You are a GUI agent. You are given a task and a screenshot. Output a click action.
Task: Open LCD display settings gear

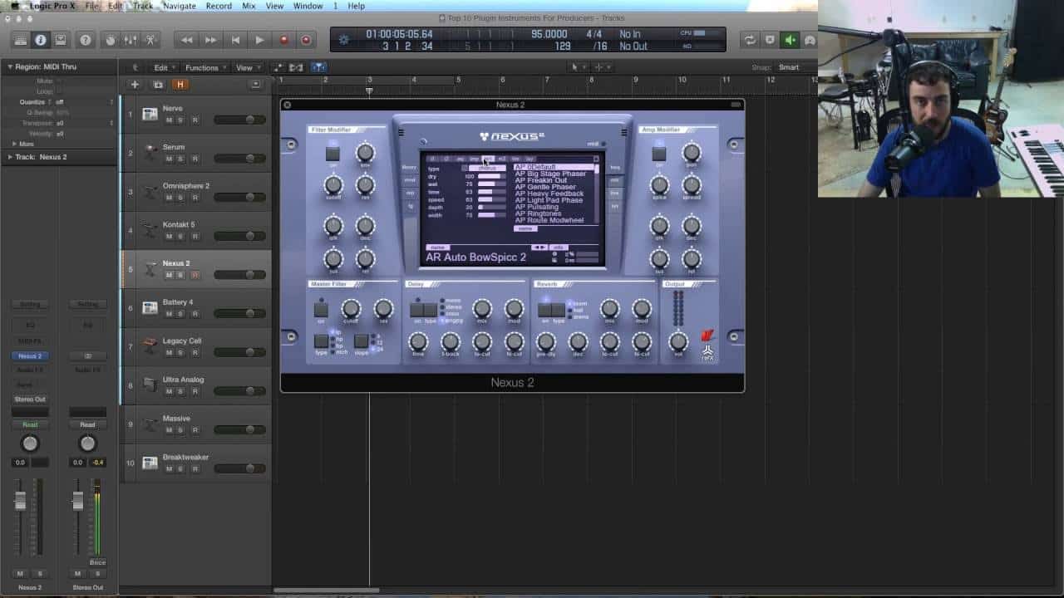344,40
